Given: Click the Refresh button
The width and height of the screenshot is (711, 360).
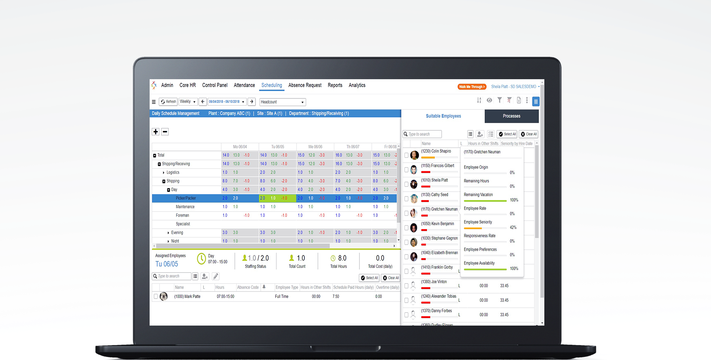Looking at the screenshot, I should [x=168, y=102].
